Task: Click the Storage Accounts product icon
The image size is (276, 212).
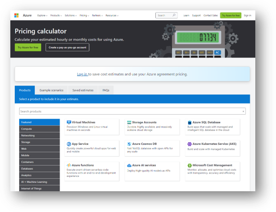Action: coord(129,123)
